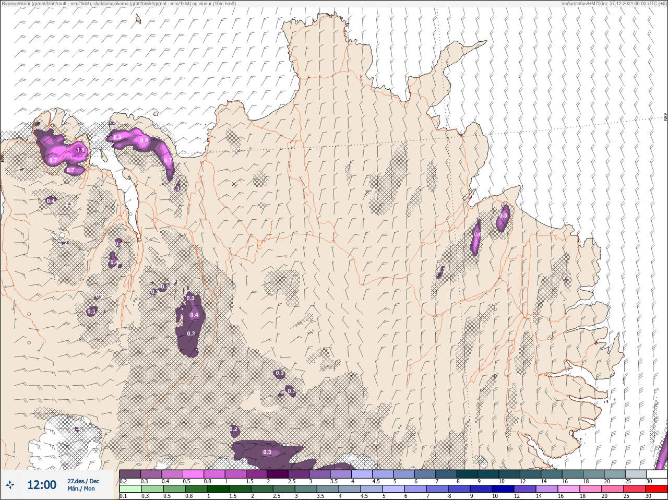Image resolution: width=668 pixels, height=500 pixels.
Task: Click the date label '27.des./ Dec'
Action: 83,481
